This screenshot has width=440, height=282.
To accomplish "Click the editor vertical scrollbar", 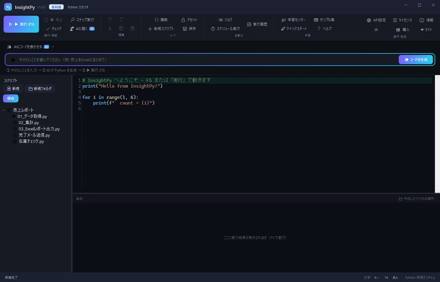I will [437, 134].
